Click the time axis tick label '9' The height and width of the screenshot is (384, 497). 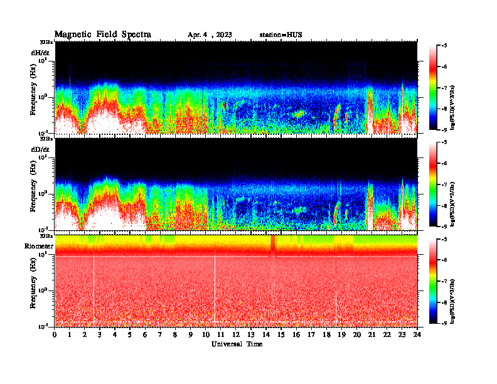pyautogui.click(x=191, y=335)
